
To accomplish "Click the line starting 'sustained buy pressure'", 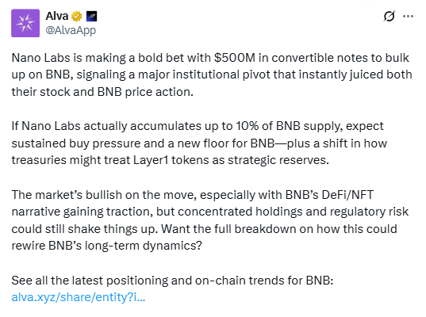I will click(199, 143).
